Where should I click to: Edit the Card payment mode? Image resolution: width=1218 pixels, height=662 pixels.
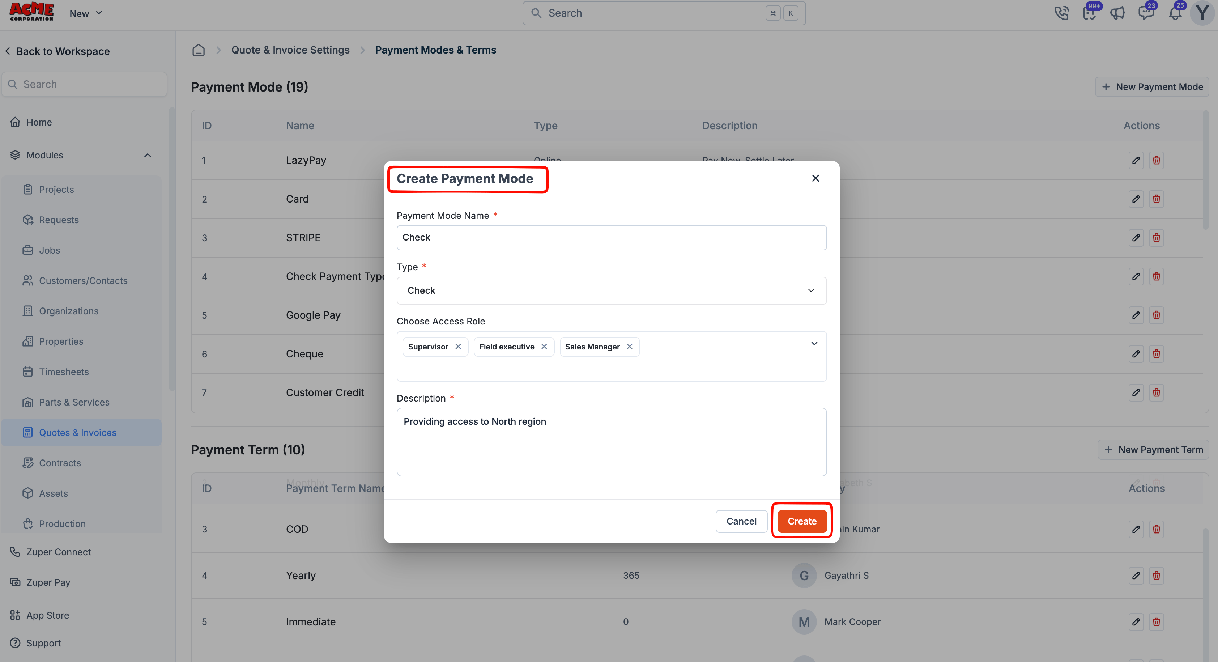pyautogui.click(x=1136, y=199)
